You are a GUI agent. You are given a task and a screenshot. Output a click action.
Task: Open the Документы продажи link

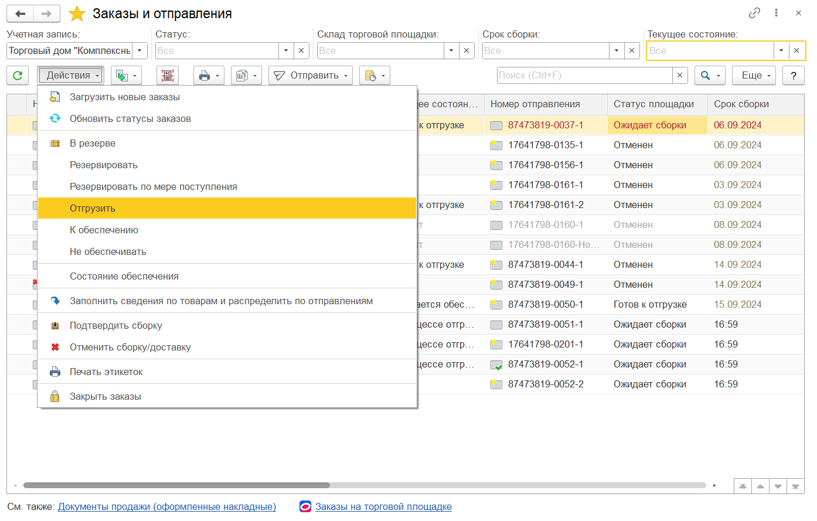[167, 507]
